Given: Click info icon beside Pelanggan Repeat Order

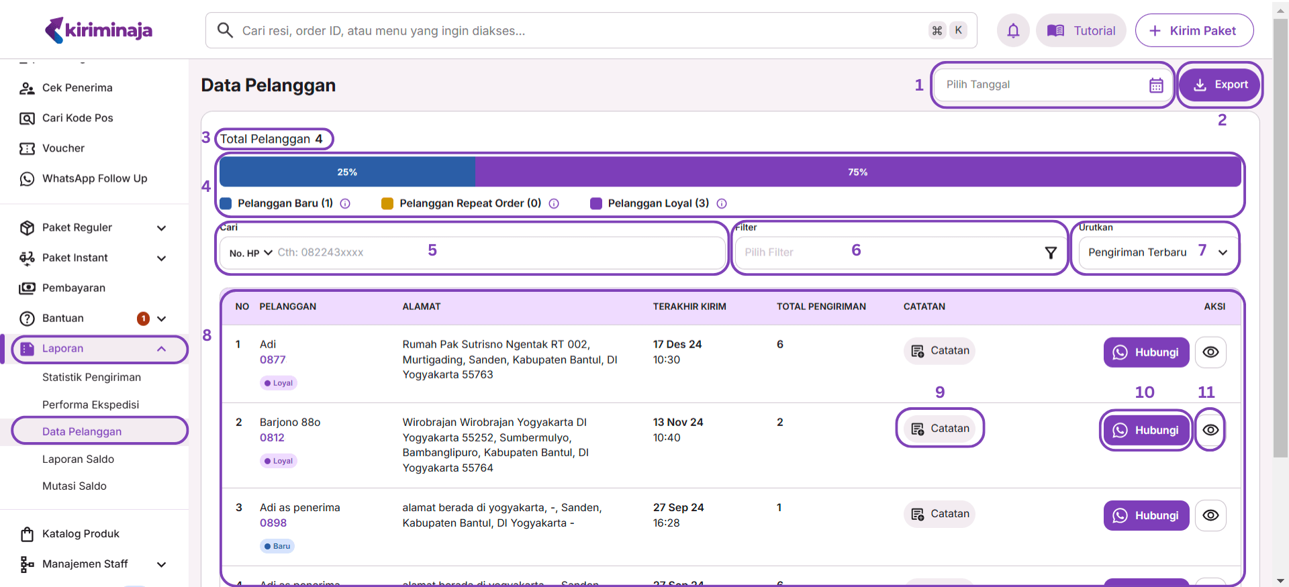Looking at the screenshot, I should tap(554, 204).
